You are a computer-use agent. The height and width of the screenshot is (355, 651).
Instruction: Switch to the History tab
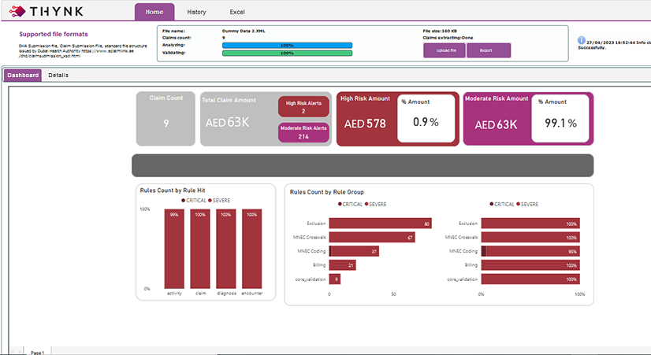(x=197, y=12)
